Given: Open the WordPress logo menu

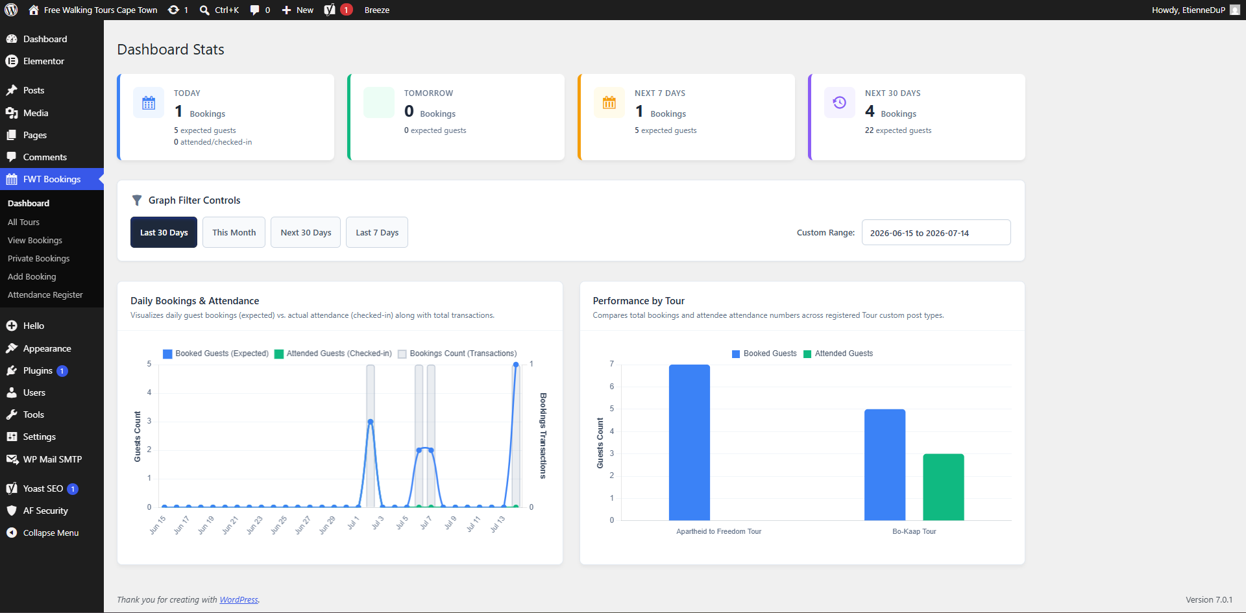Looking at the screenshot, I should 11,10.
